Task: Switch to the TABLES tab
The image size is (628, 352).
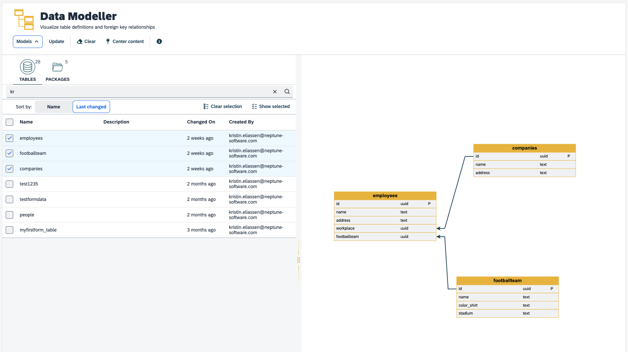Action: tap(28, 71)
